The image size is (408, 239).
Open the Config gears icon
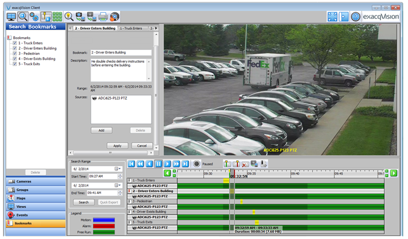click(x=34, y=17)
